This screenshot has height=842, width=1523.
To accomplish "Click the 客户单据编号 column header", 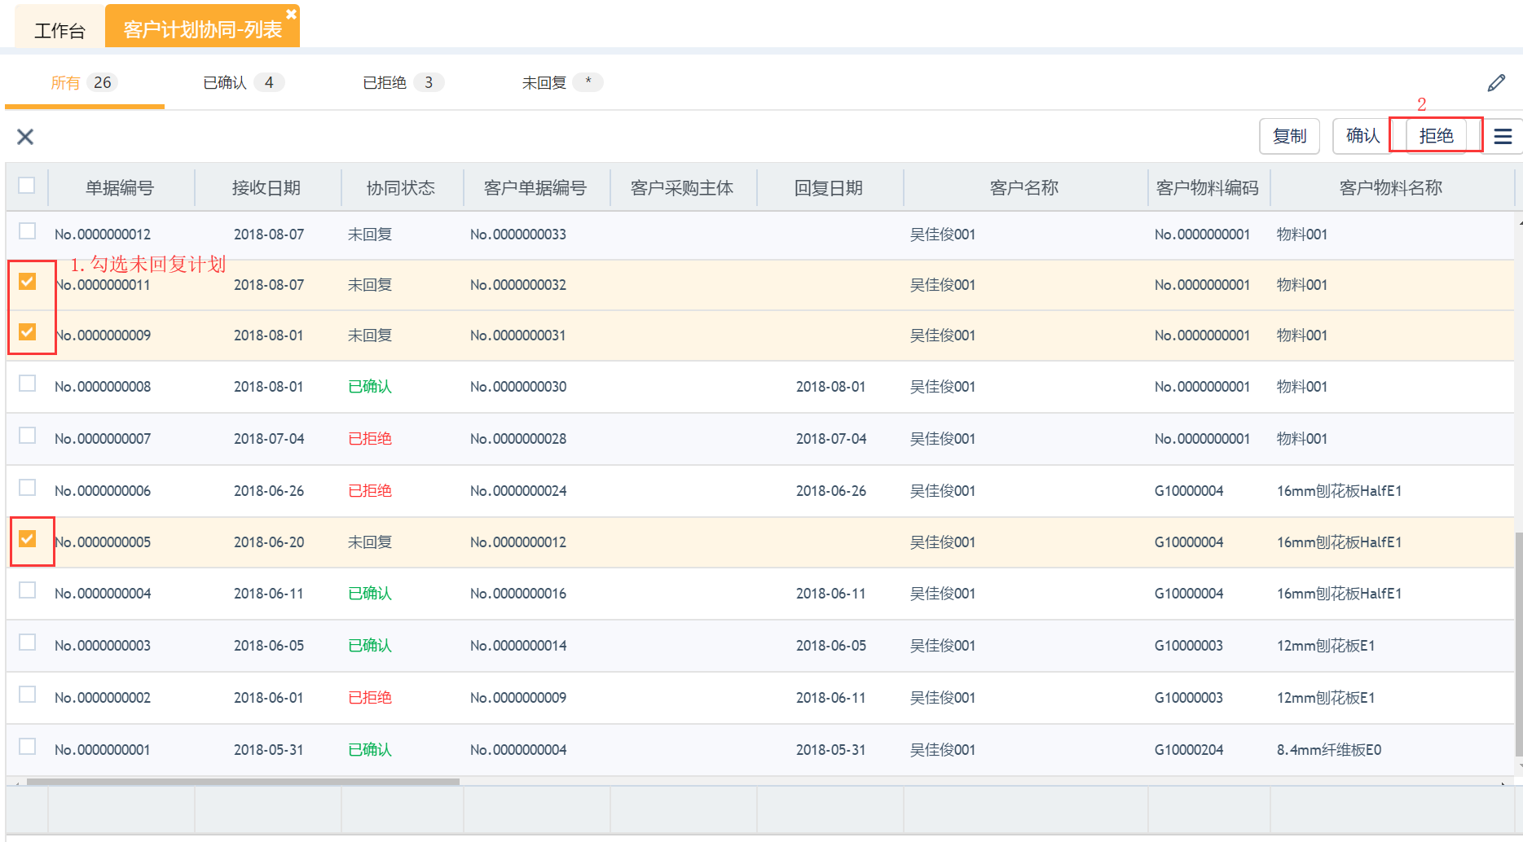I will click(535, 188).
